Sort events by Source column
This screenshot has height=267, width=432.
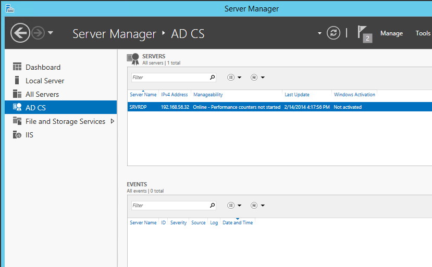[x=199, y=222]
